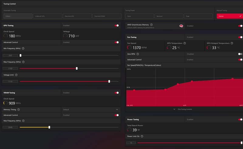Viewport: 243px width, 149px height.
Task: Click the Min Frequency slider handle
Action: pyautogui.click(x=20, y=55)
